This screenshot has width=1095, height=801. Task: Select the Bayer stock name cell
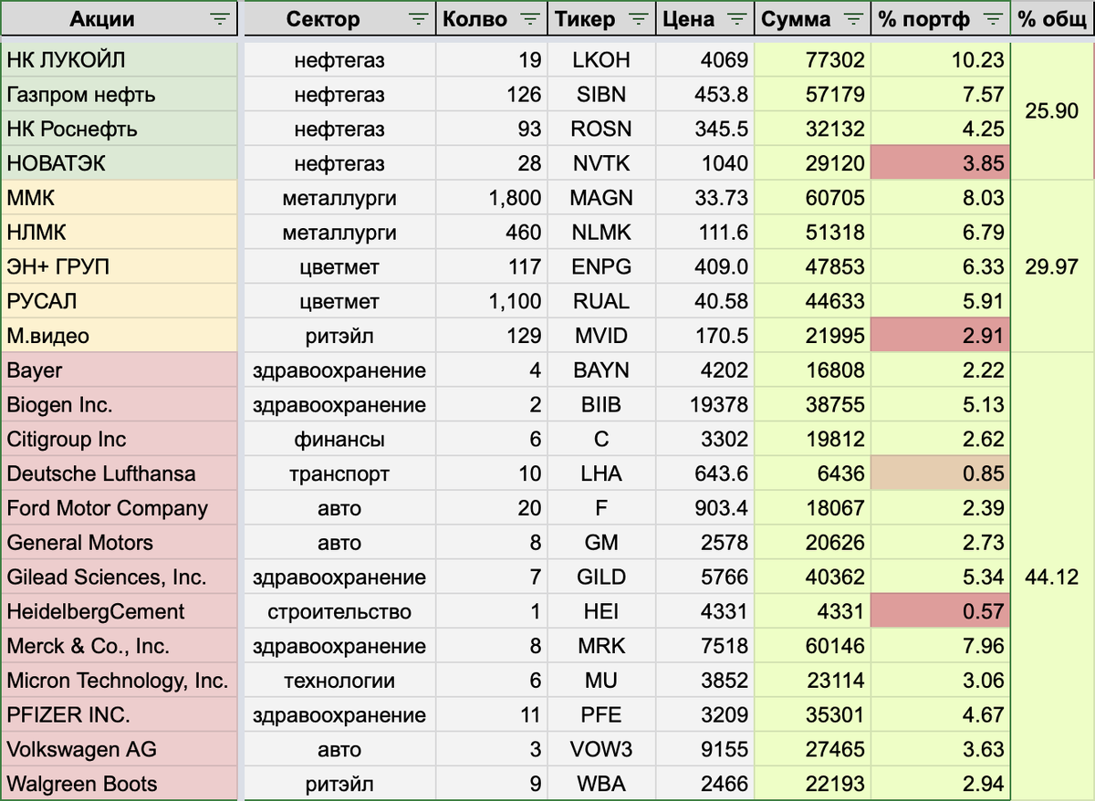[x=120, y=370]
